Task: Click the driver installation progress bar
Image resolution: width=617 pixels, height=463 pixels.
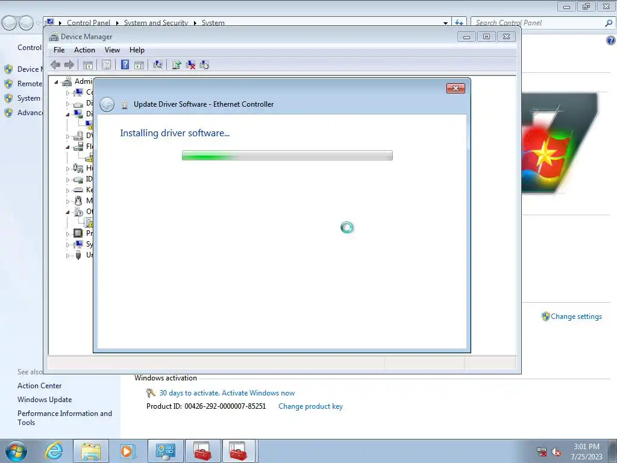Action: (287, 156)
